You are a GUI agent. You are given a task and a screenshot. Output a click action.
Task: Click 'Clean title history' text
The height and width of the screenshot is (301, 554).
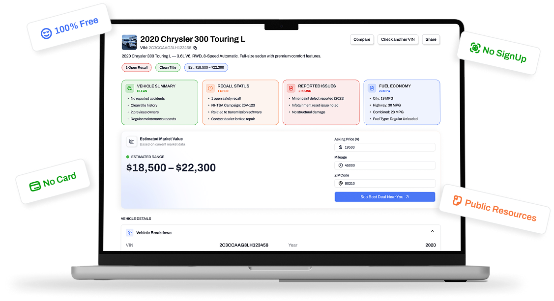click(x=144, y=105)
